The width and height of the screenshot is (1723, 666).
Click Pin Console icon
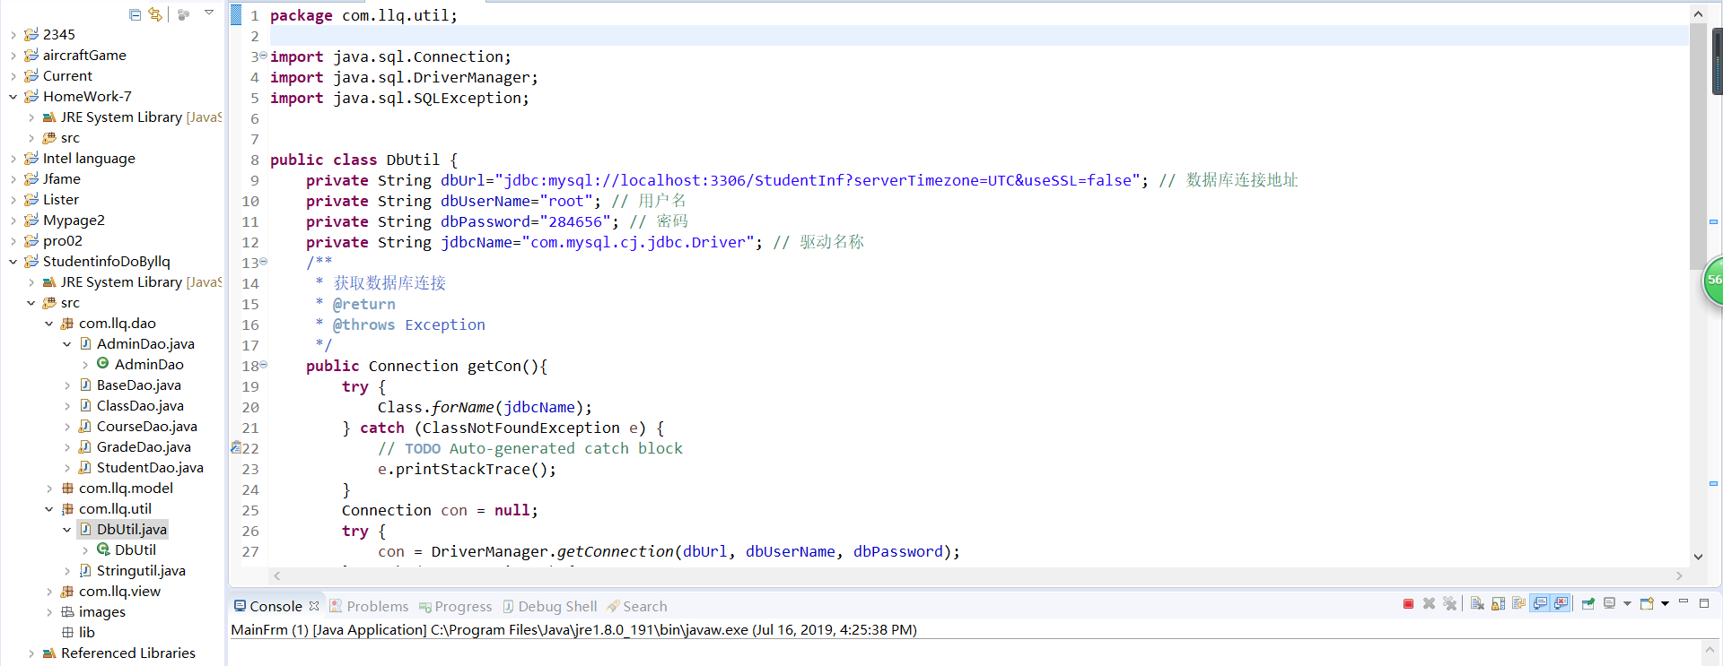point(1588,604)
